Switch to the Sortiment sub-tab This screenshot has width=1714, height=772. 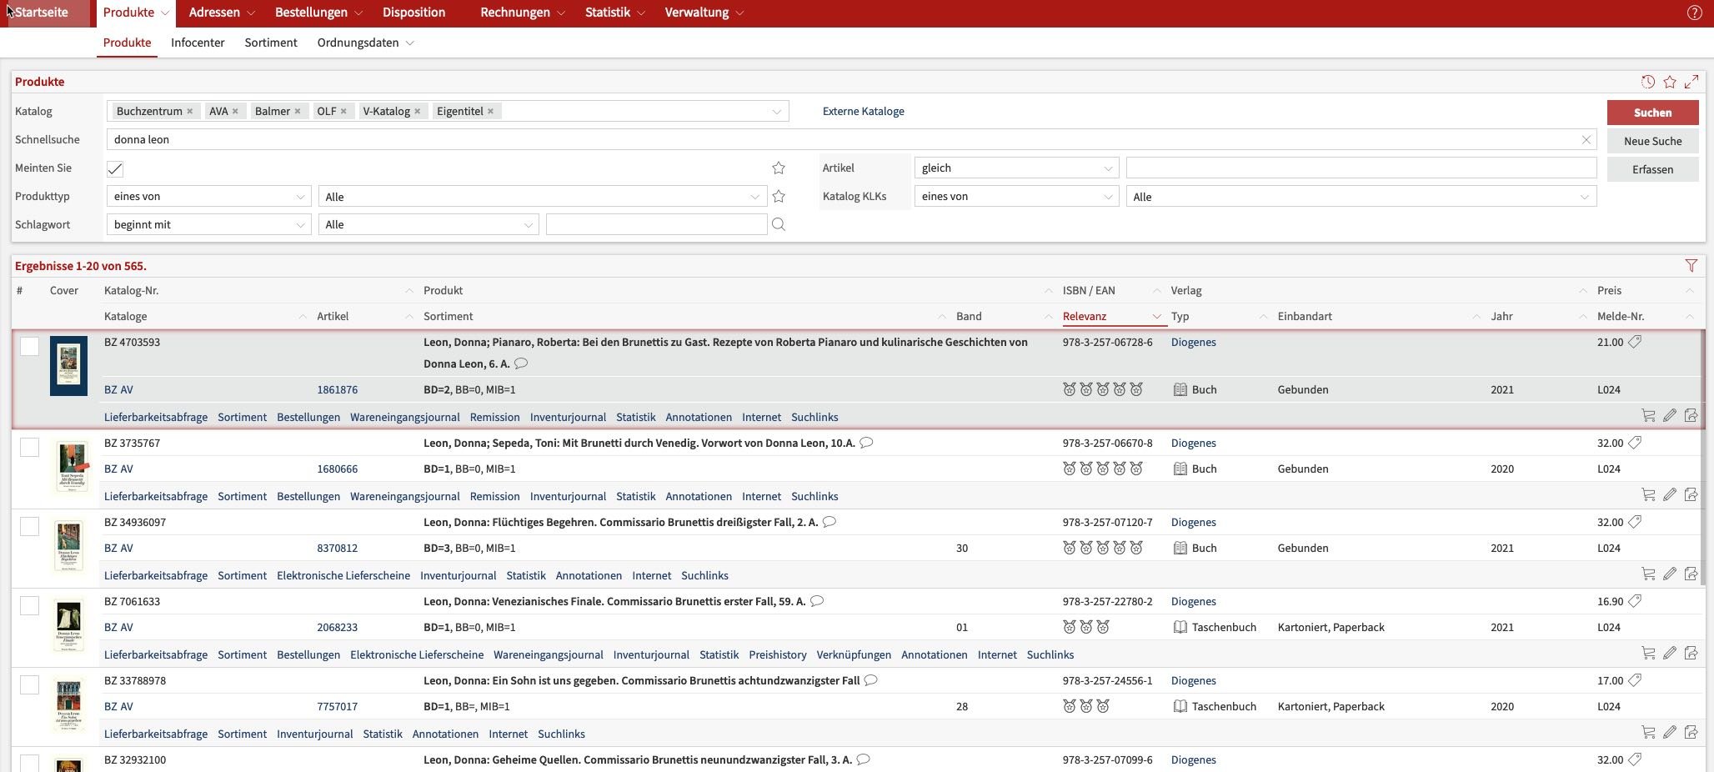pos(271,43)
